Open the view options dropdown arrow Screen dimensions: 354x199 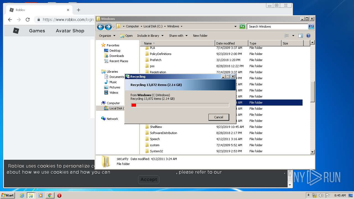tap(293, 36)
